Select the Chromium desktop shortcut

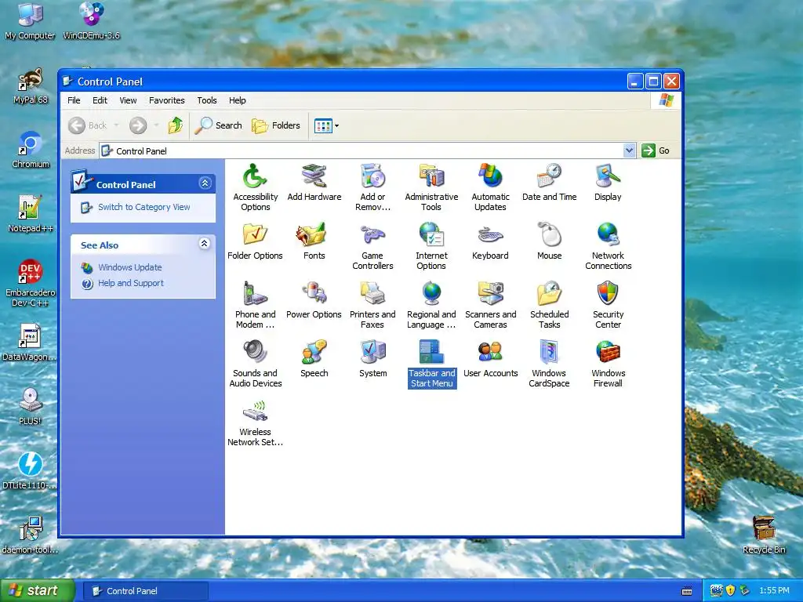click(31, 150)
